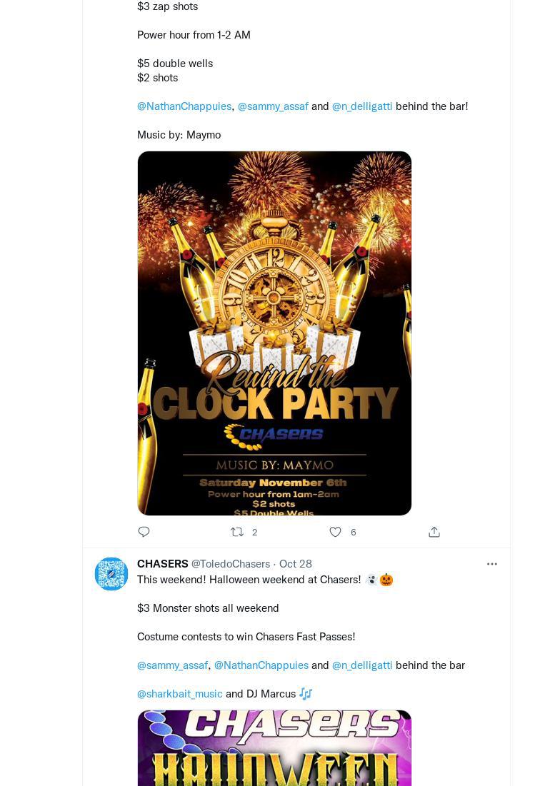Screen dimensions: 550x786
Task: Open the CHASERS profile avatar
Action: tap(111, 574)
